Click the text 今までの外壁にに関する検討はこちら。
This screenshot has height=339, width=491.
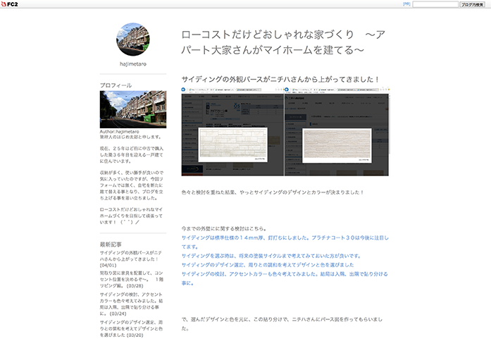coord(224,229)
